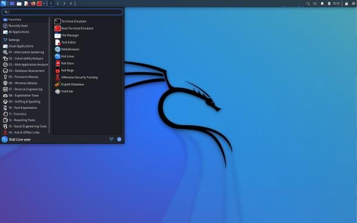
Task: Open 07 - Reverse Engineering category
Action: click(x=25, y=90)
